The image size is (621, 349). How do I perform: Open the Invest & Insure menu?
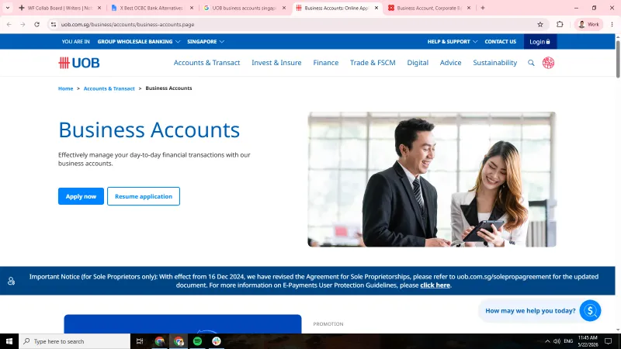(276, 63)
